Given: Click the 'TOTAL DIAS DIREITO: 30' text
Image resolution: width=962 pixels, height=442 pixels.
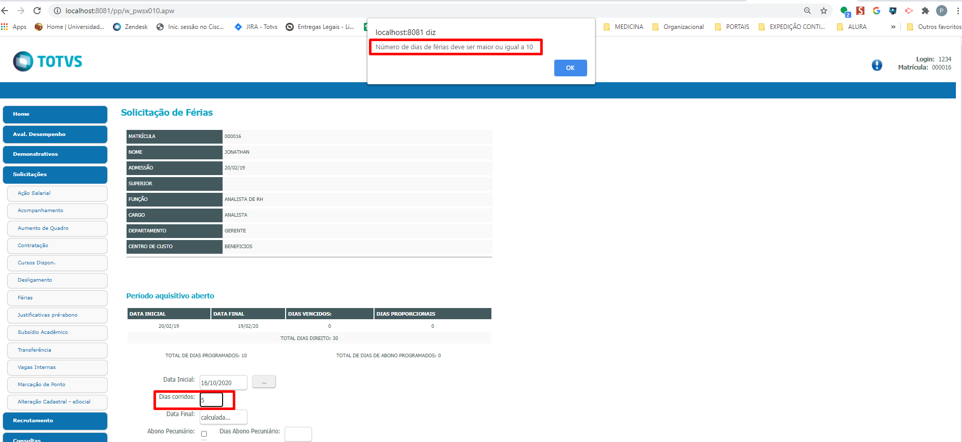Looking at the screenshot, I should 309,338.
